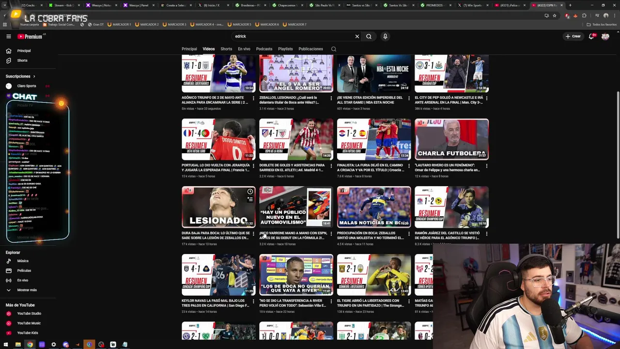Play the Diogo Santos 1-4 resumen thumbnail

[x=218, y=140]
